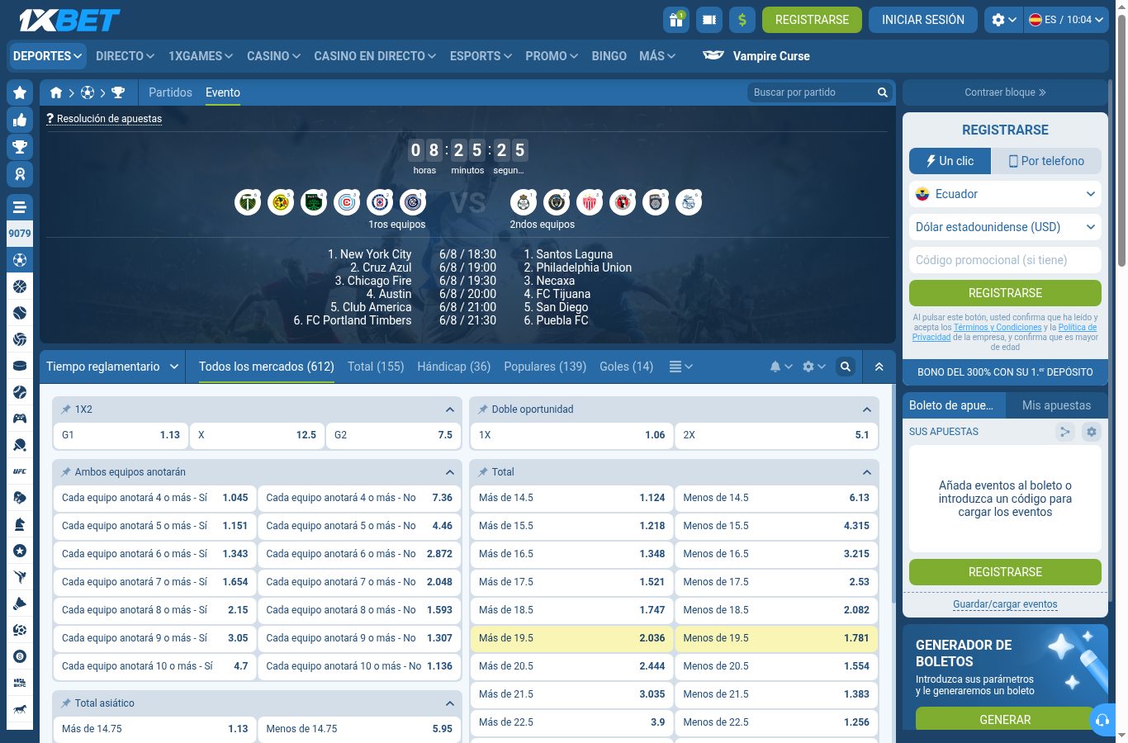
Task: Open header settings gear dropdown
Action: click(1004, 20)
